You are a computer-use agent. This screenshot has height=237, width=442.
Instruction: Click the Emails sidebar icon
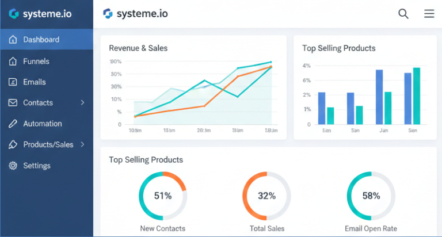pyautogui.click(x=13, y=82)
